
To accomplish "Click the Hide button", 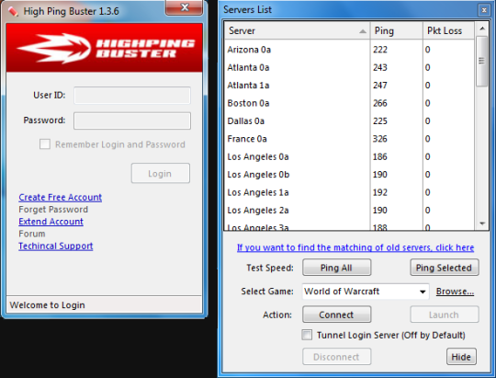I will pos(461,357).
